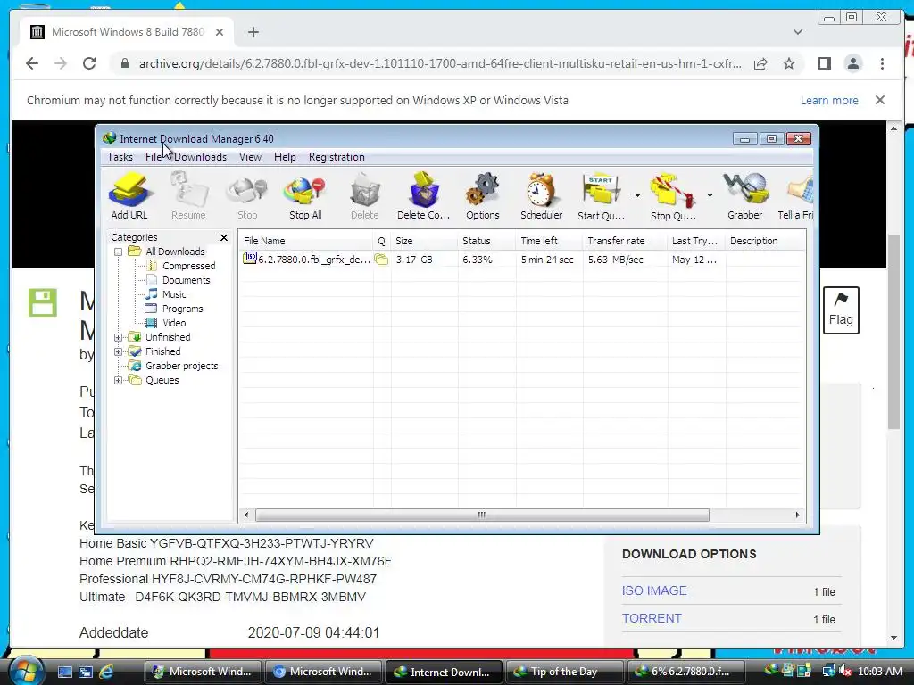
Task: Sort by Time left column header
Action: (549, 241)
